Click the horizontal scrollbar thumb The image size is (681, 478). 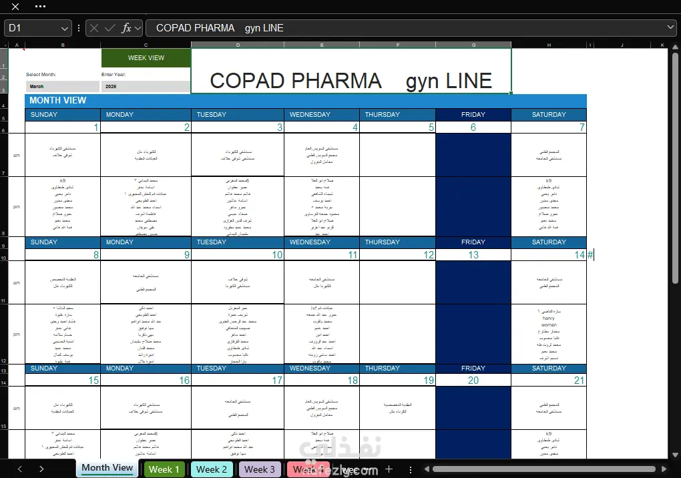[x=543, y=469]
